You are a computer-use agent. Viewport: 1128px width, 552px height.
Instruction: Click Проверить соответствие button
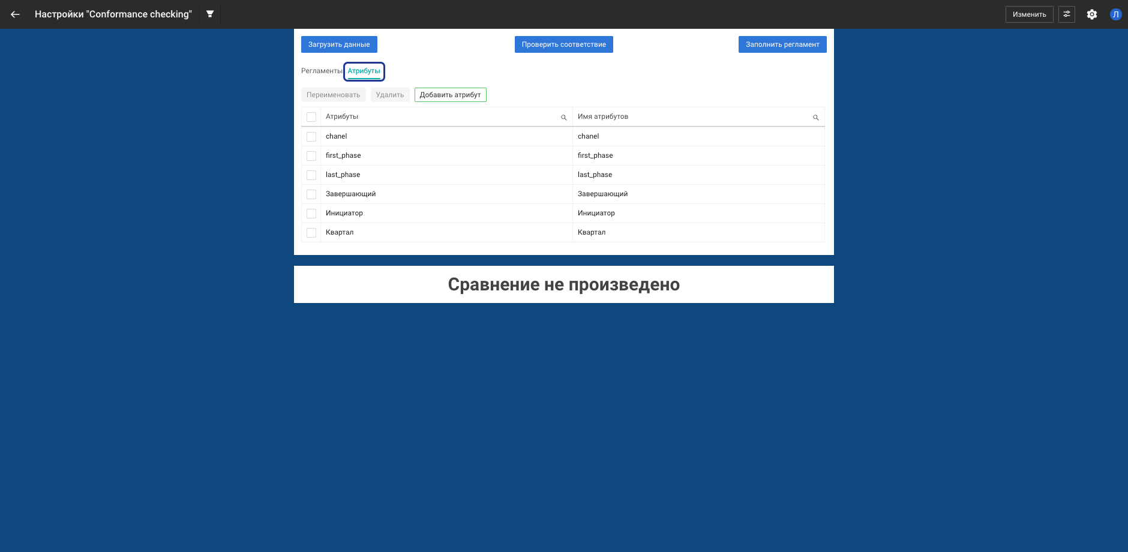[563, 44]
